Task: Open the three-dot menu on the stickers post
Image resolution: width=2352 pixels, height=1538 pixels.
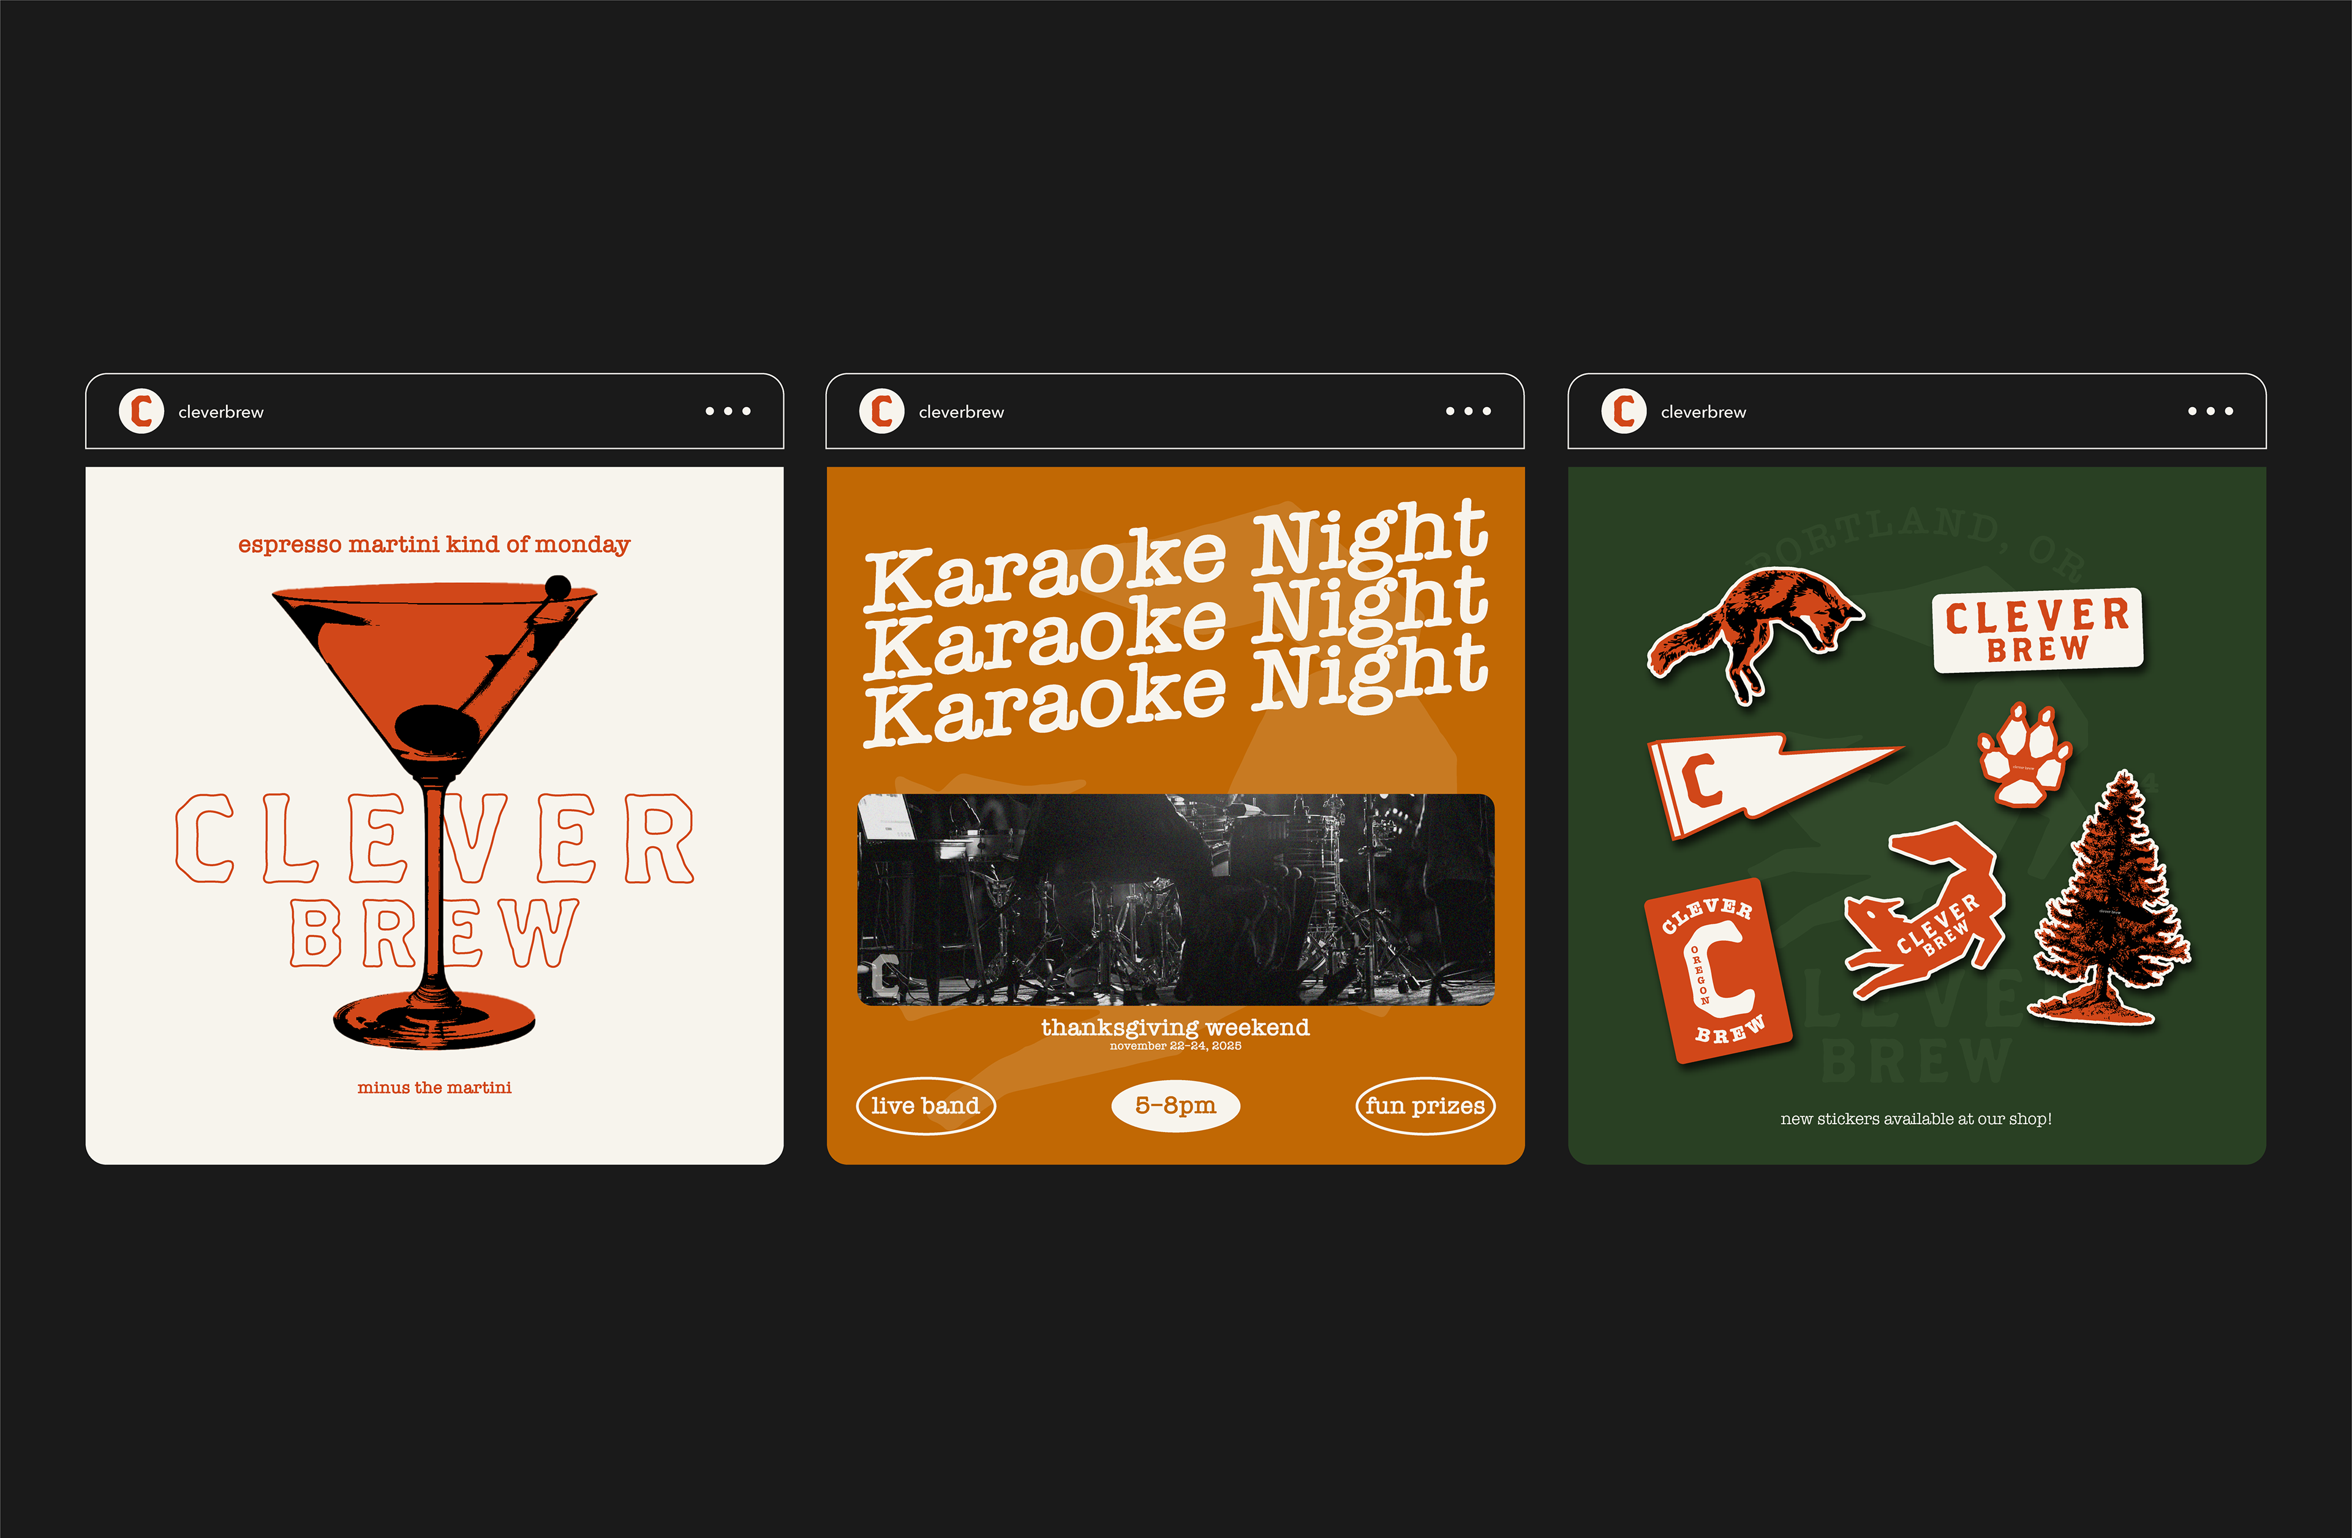Action: pos(2211,411)
